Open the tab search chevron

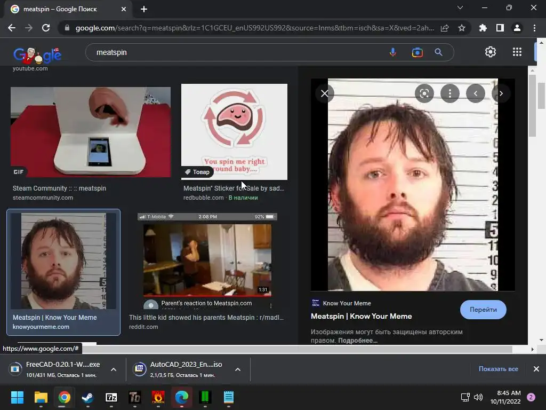460,7
